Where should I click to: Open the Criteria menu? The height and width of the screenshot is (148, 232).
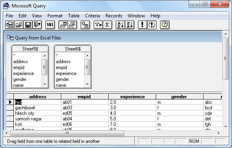[92, 16]
